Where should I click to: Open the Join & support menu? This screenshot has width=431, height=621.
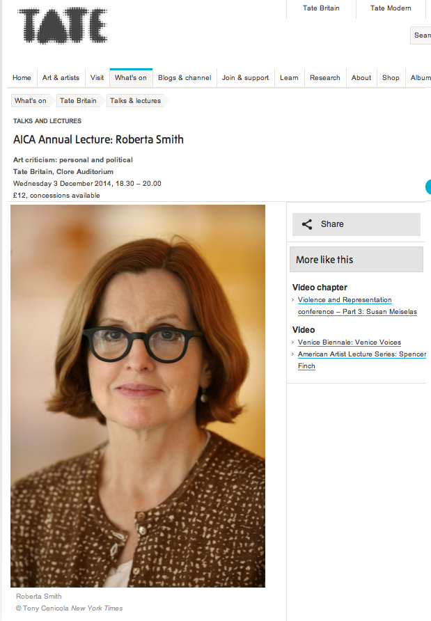click(x=245, y=78)
